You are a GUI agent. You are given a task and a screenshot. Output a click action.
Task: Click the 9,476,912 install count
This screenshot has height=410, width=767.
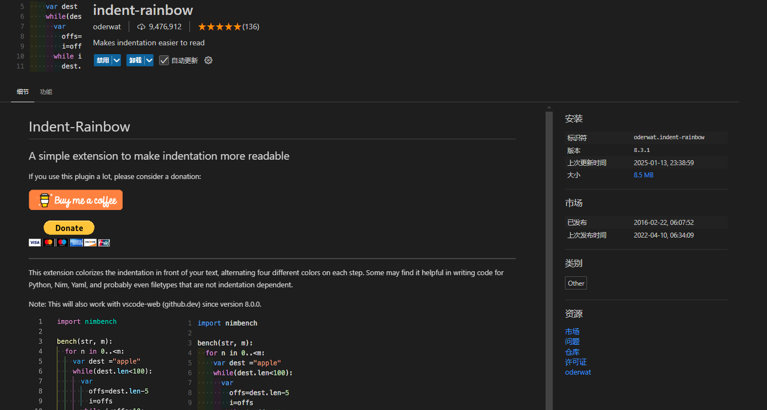click(165, 27)
